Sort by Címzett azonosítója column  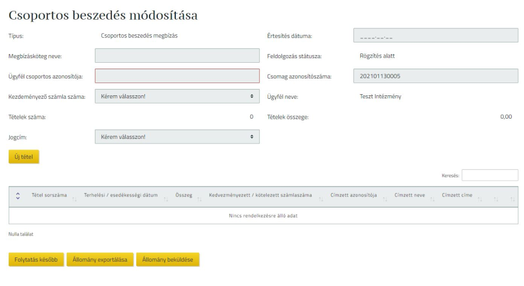[x=353, y=194]
